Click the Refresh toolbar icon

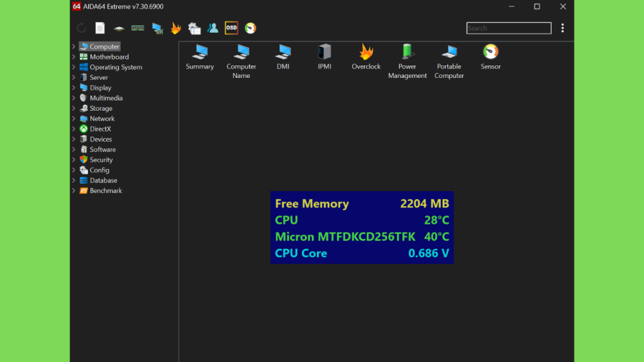[81, 28]
